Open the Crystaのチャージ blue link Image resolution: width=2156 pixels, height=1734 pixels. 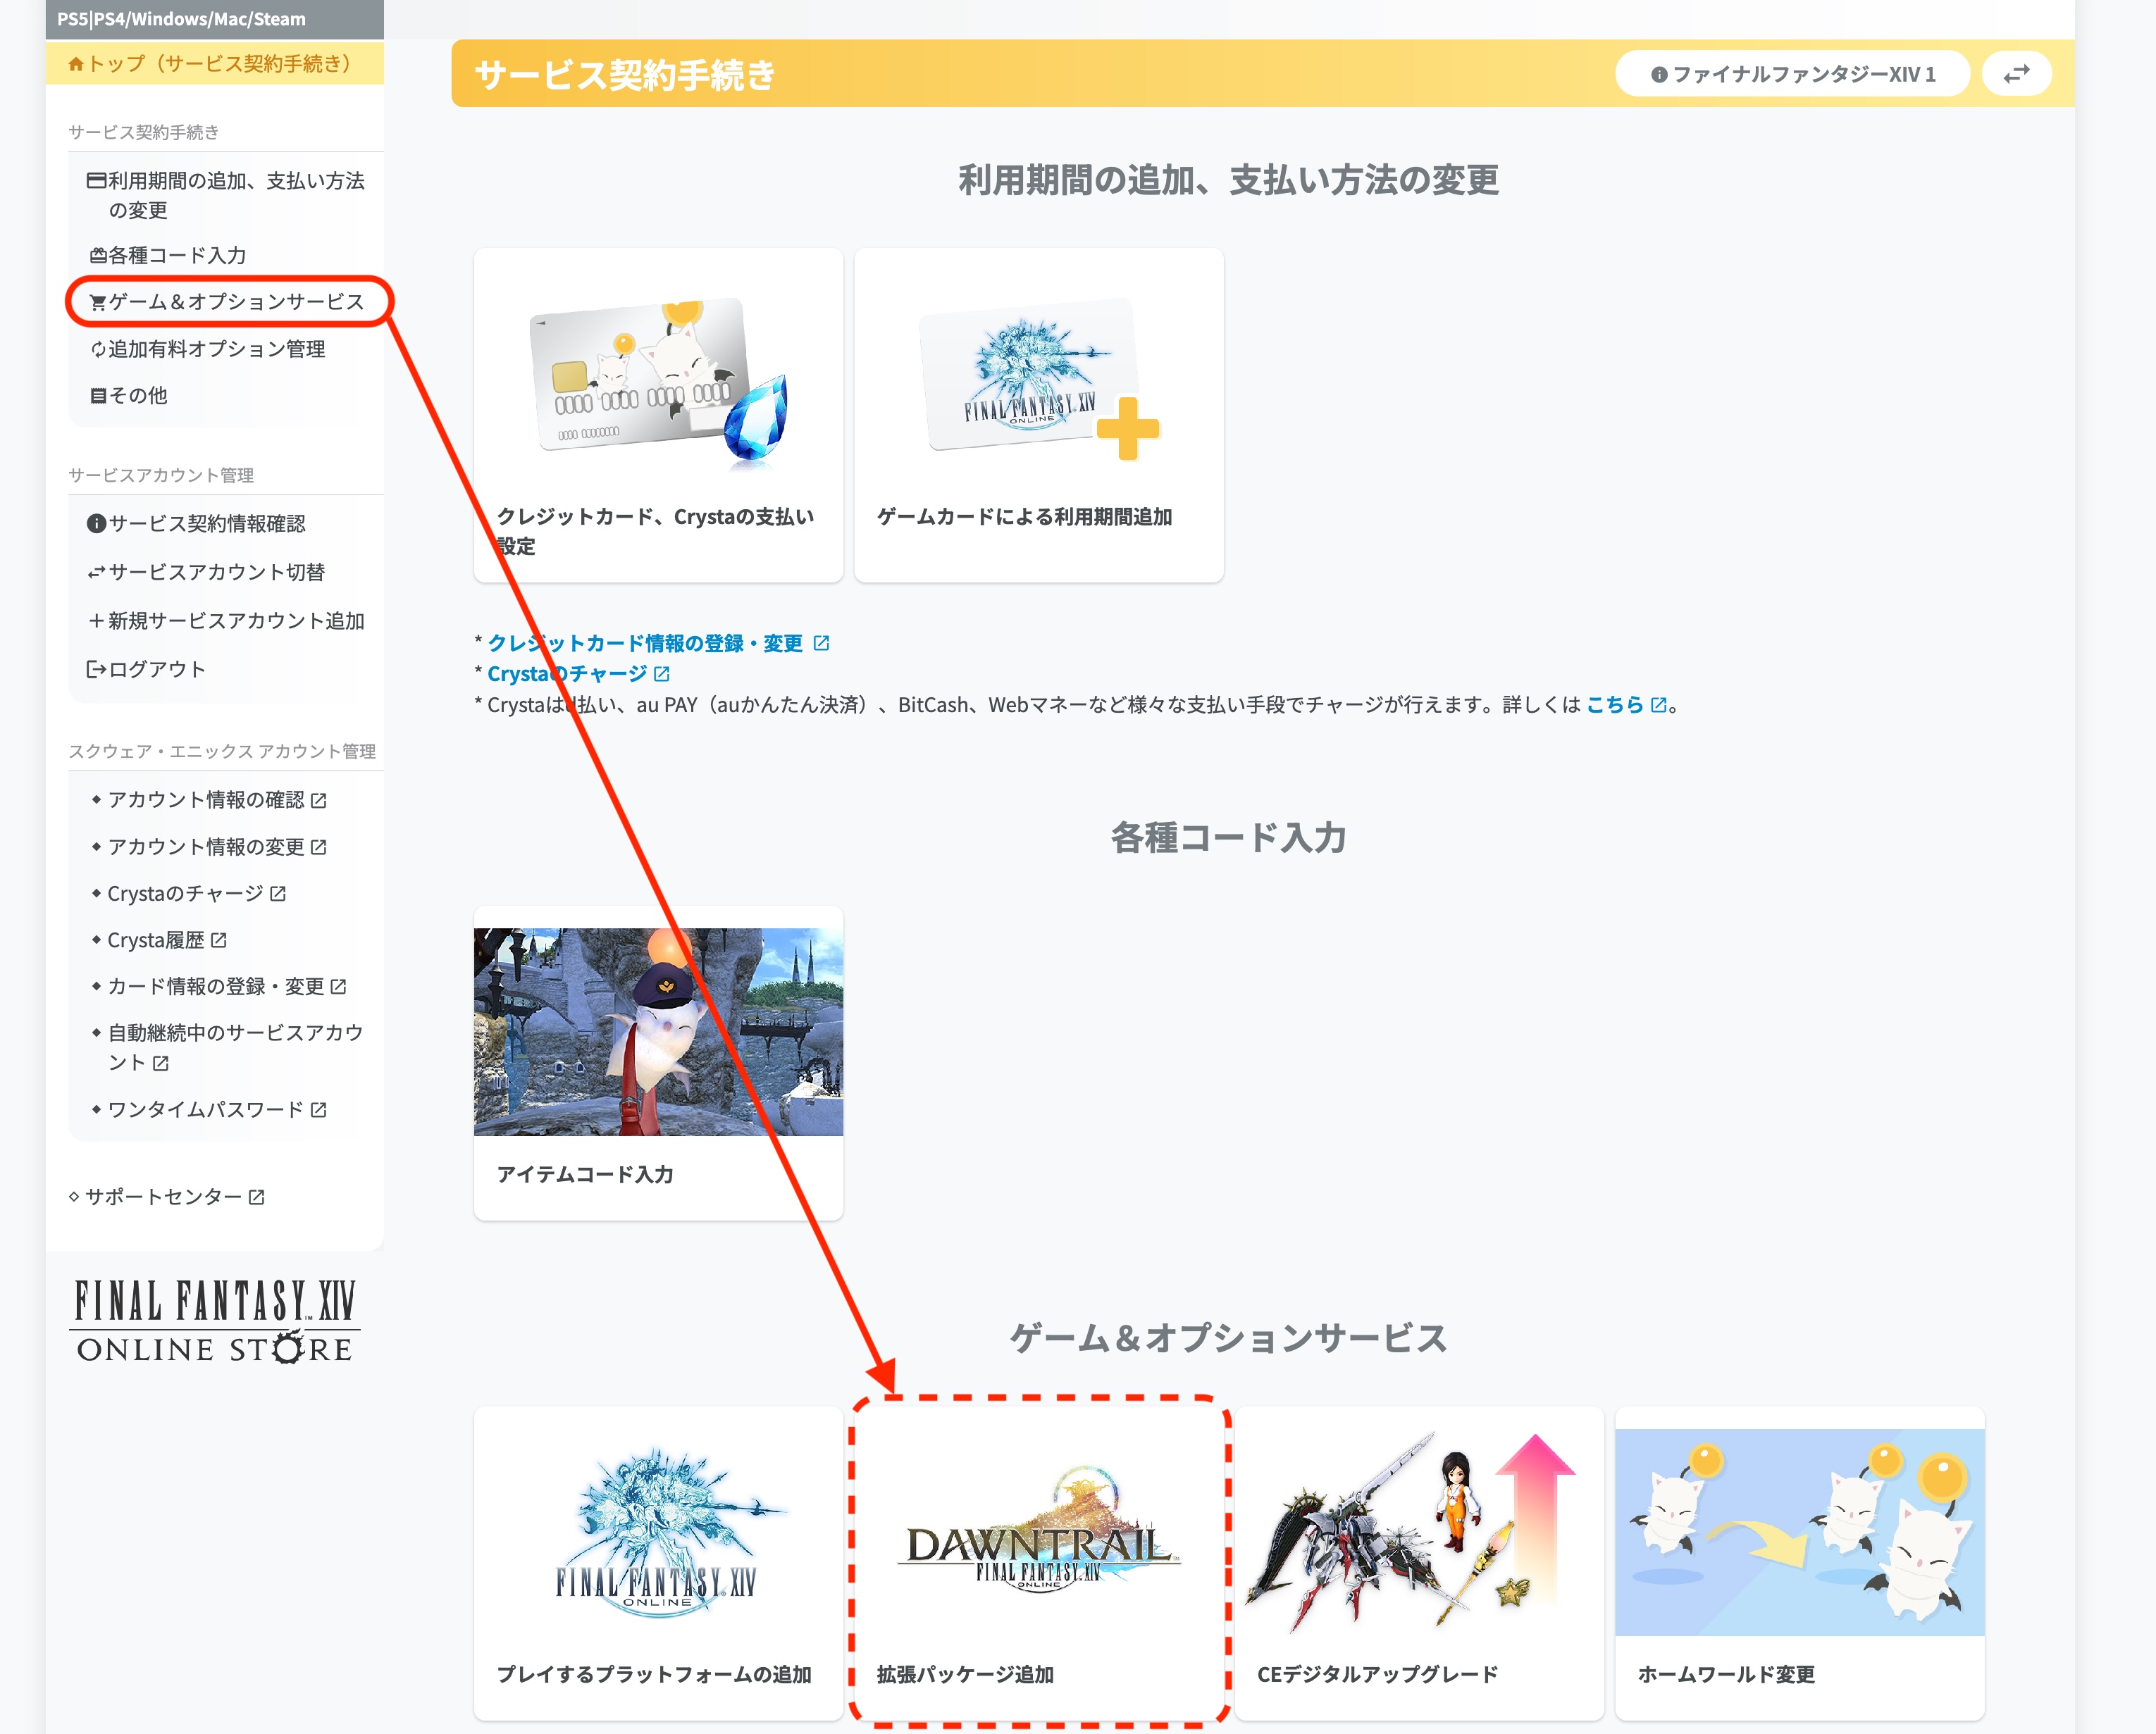click(567, 673)
